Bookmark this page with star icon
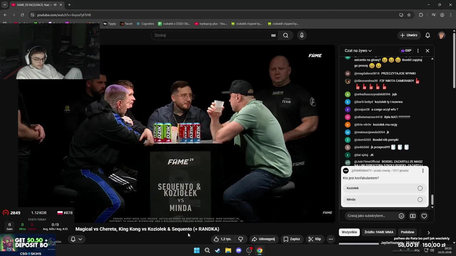456x256 pixels. click(409, 15)
